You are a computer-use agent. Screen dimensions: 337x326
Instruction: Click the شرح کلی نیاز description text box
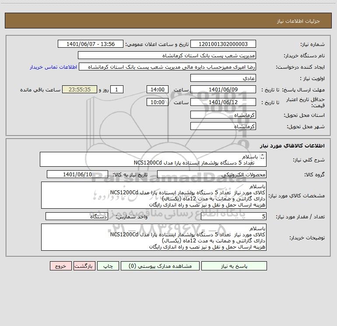[x=153, y=159]
